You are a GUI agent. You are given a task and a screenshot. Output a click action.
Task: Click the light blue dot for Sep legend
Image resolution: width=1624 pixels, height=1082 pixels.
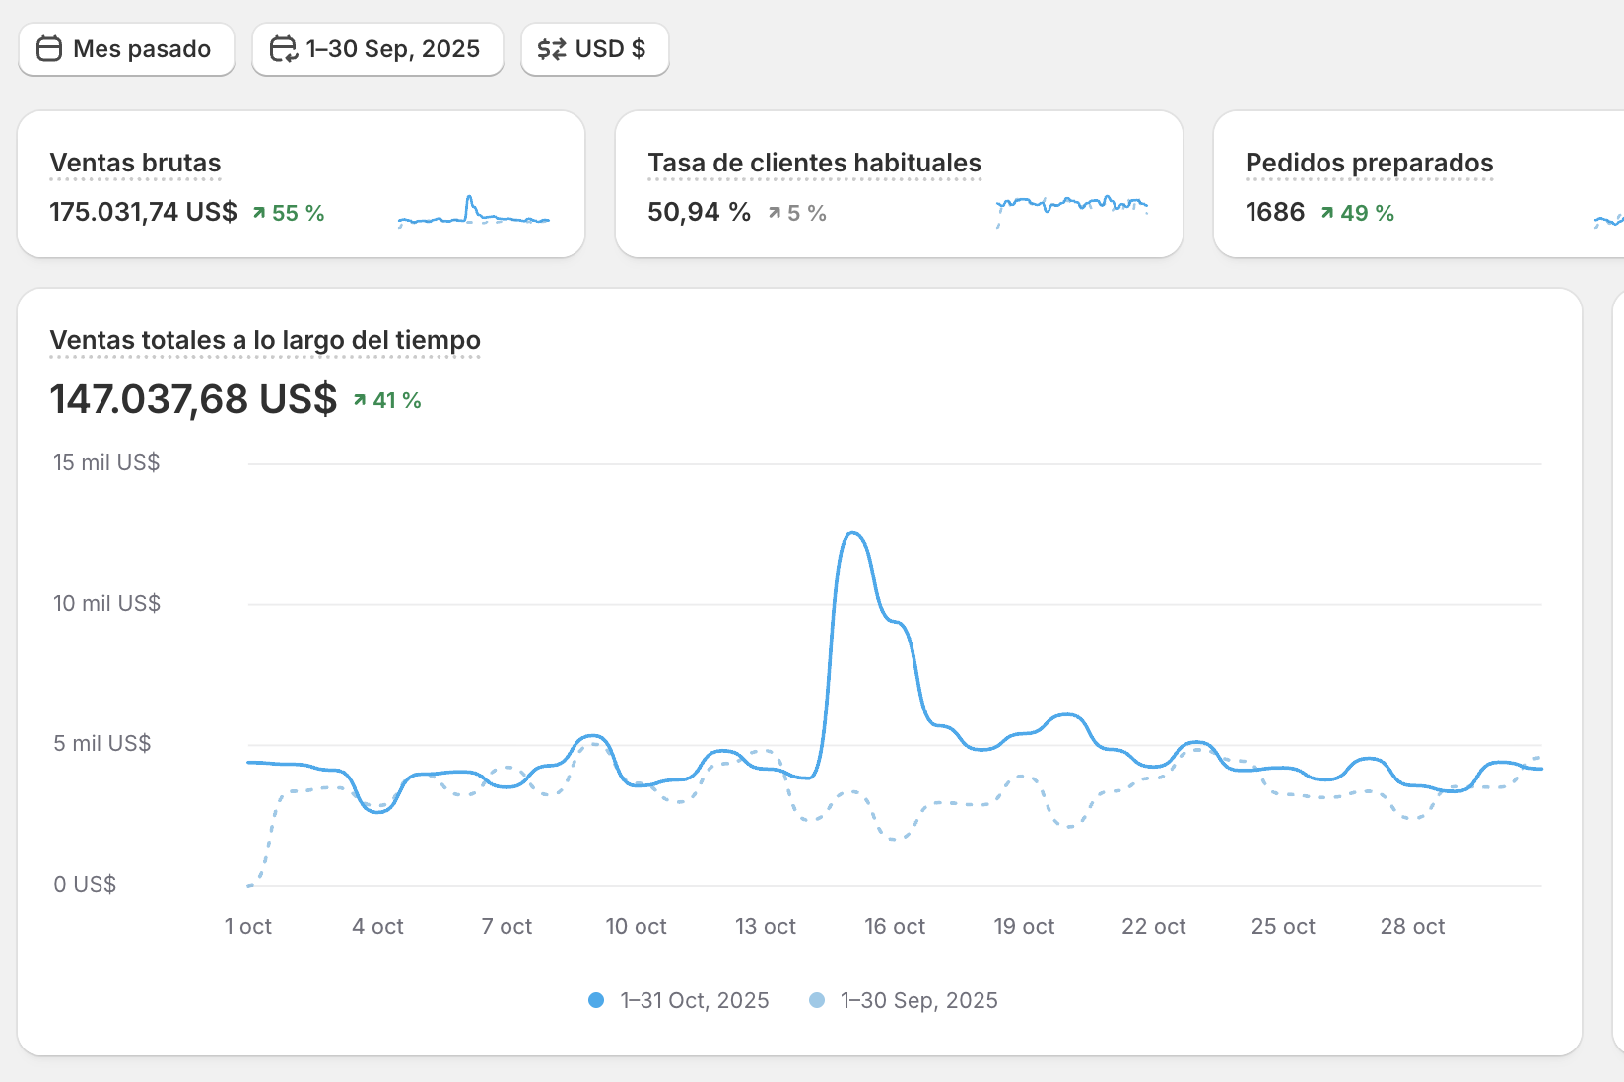coord(817,1000)
